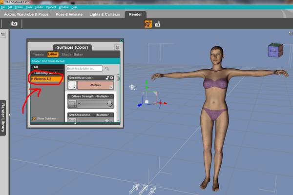293x195 pixels.
Task: Toggle the lock icon on Diffuse Color
Action: point(107,78)
